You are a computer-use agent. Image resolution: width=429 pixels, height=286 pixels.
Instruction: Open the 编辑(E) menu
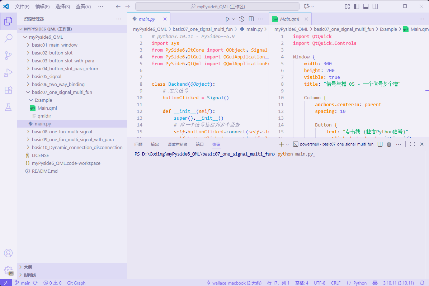[x=42, y=6]
